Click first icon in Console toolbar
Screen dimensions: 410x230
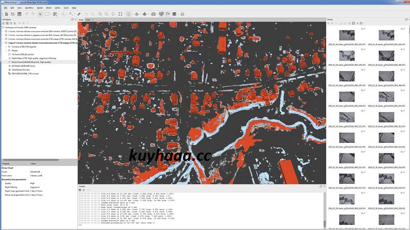(80, 190)
